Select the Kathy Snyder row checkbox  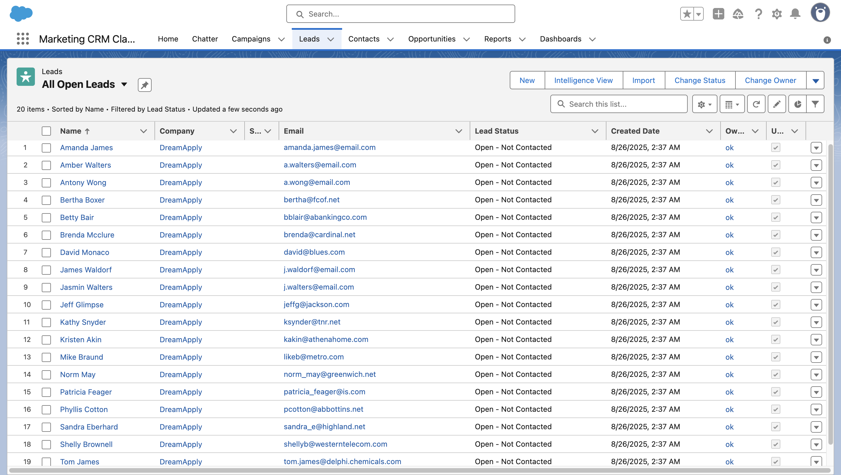[x=46, y=322]
